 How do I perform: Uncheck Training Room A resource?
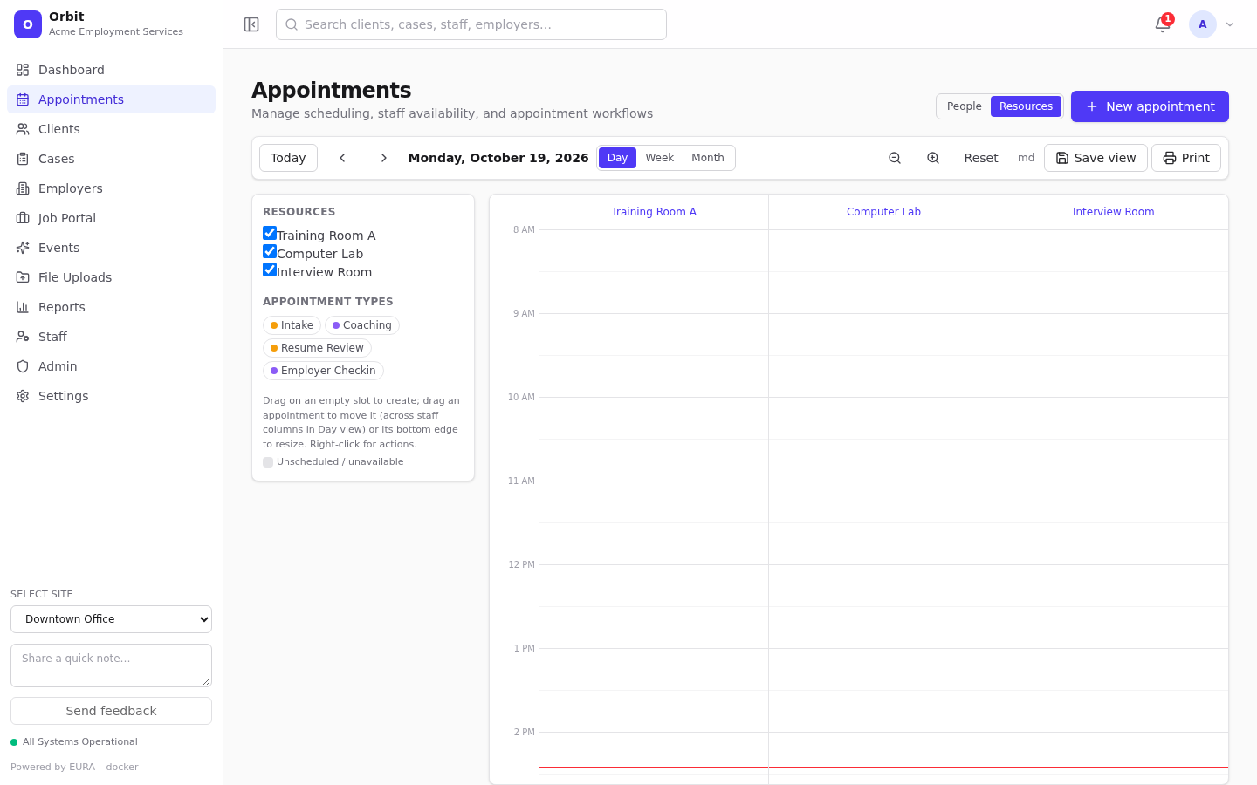(x=270, y=233)
